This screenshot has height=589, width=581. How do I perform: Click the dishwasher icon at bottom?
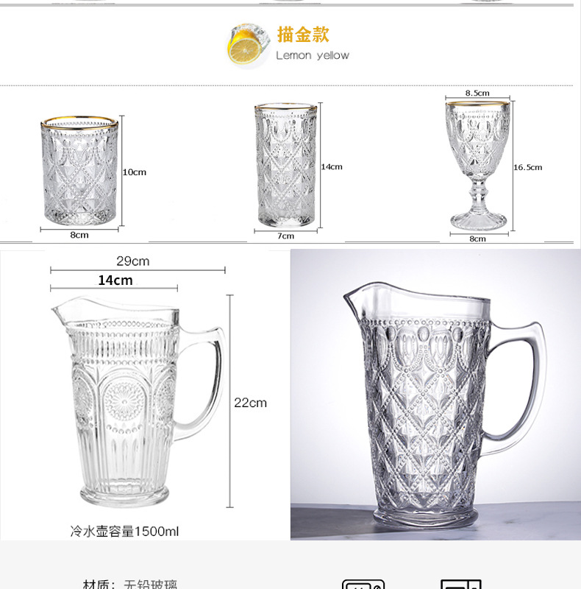click(363, 584)
